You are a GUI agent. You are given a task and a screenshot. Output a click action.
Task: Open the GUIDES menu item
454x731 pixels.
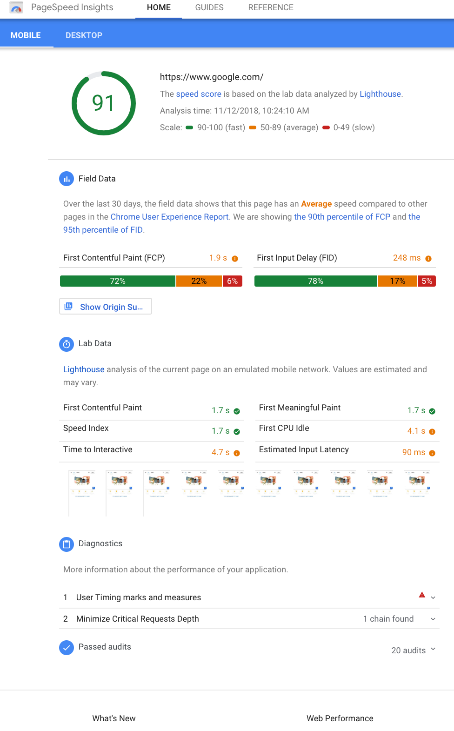pyautogui.click(x=209, y=7)
